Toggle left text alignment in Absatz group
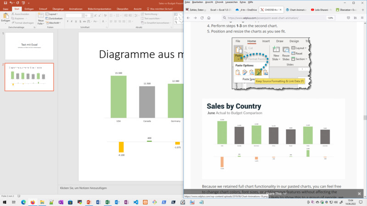This screenshot has width=367, height=206. pos(111,22)
